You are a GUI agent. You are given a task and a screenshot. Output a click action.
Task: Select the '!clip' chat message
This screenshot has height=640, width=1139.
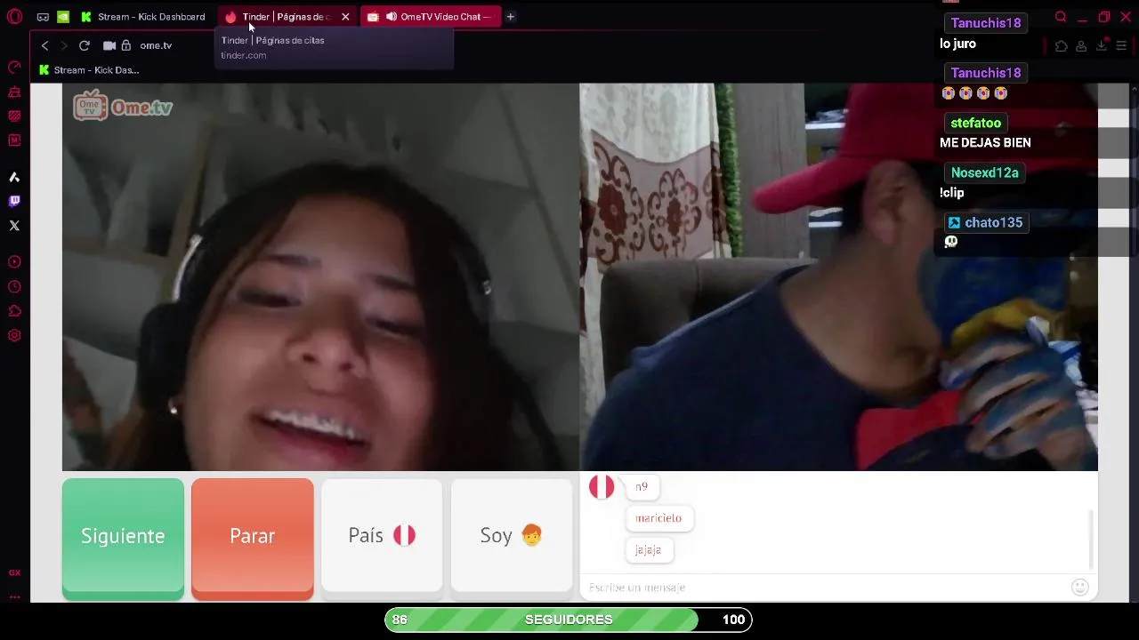click(x=952, y=193)
